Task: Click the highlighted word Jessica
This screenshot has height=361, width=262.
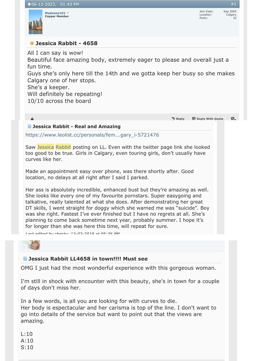Action: tap(45, 147)
